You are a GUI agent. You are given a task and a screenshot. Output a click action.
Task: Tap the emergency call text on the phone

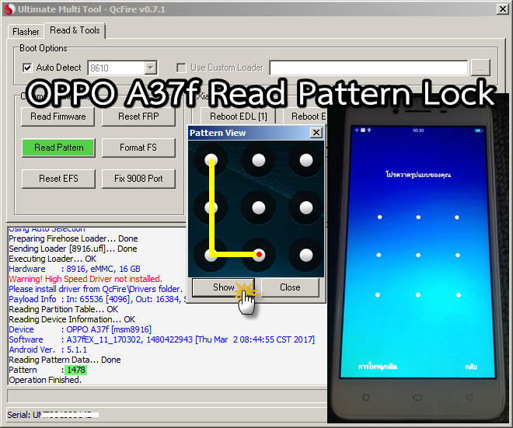click(x=378, y=367)
